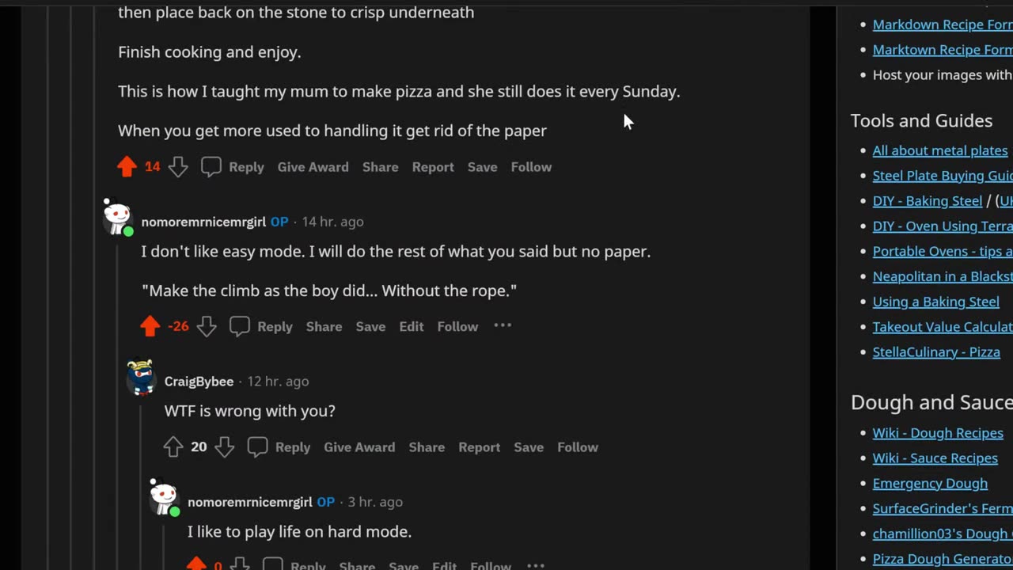The image size is (1013, 570).
Task: Downvote the comment with 14 points
Action: point(178,167)
